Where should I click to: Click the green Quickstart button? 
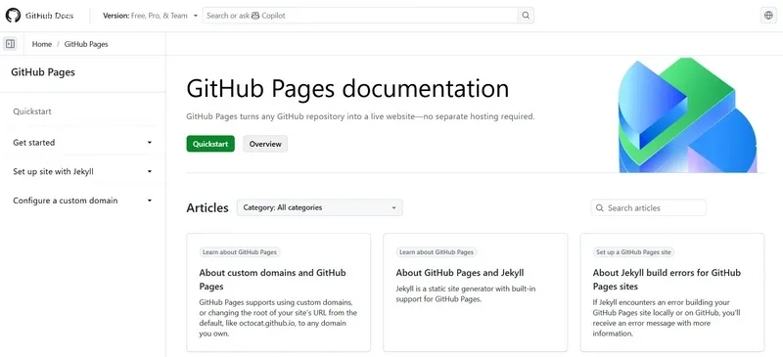[210, 144]
